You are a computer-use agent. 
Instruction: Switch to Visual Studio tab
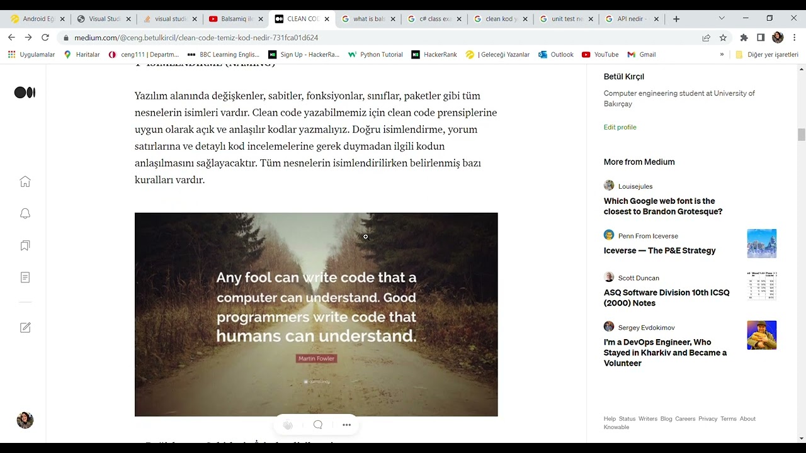pos(104,19)
